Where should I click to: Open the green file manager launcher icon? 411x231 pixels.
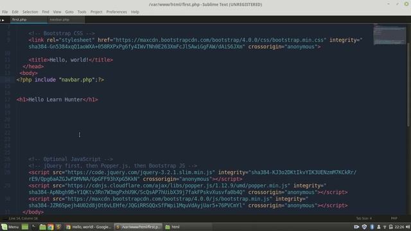click(x=42, y=227)
